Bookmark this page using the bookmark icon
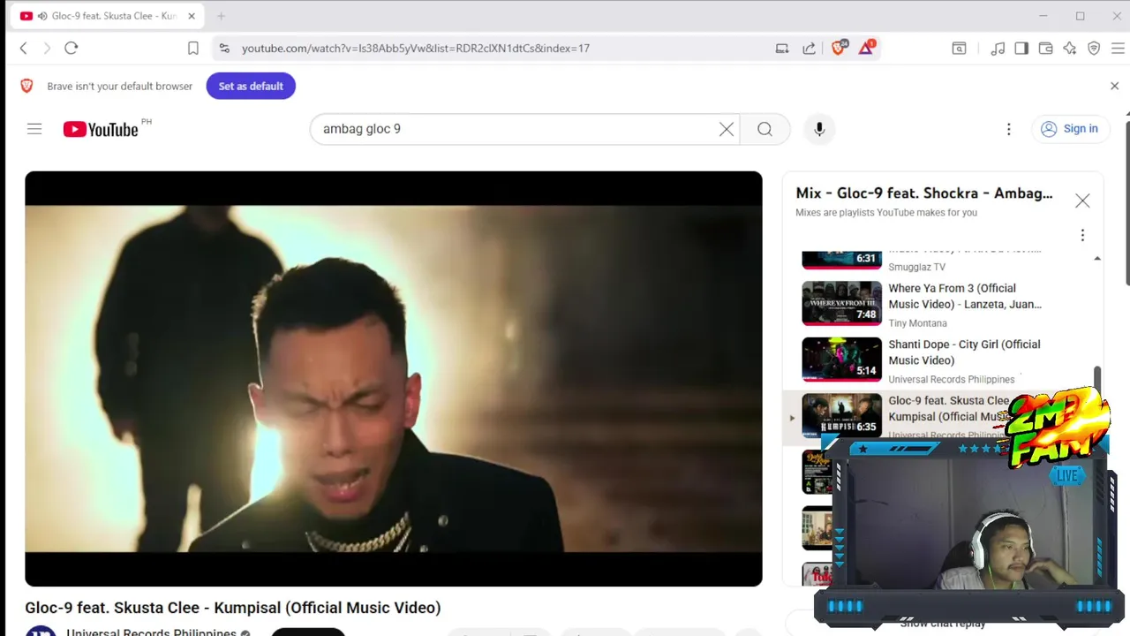The height and width of the screenshot is (636, 1130). [x=193, y=49]
